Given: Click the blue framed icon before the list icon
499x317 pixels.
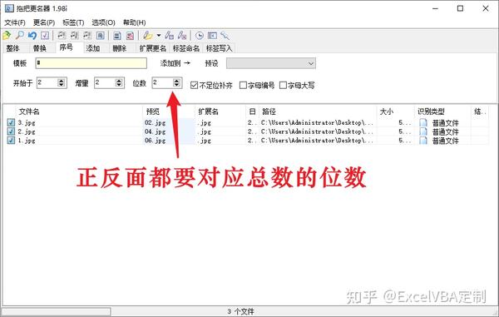Looking at the screenshot, I should coord(101,36).
